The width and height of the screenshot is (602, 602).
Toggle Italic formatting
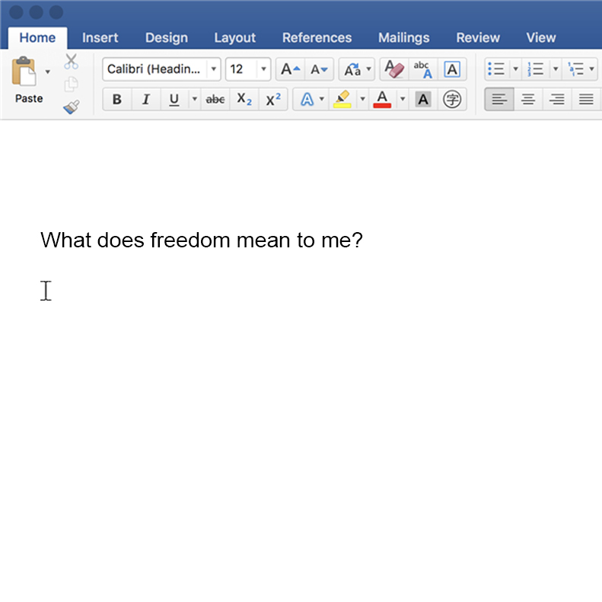tap(146, 100)
